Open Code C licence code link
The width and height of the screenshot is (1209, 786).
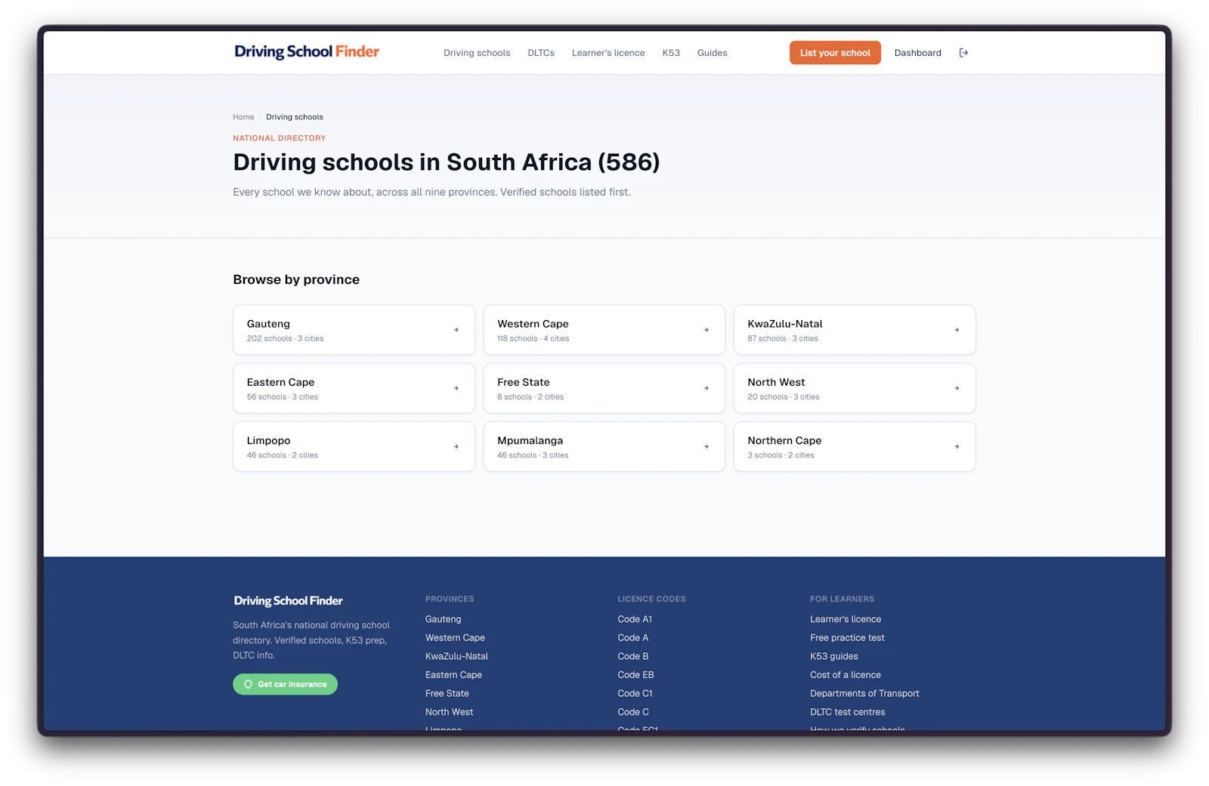point(633,712)
